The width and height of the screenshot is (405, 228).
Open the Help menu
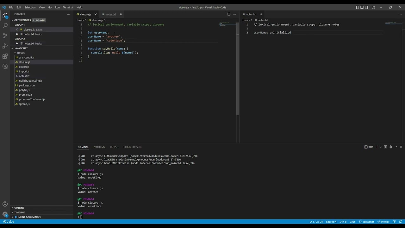point(79,7)
